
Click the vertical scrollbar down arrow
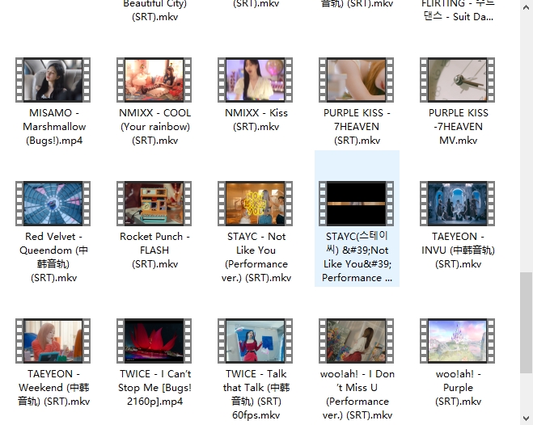527,419
